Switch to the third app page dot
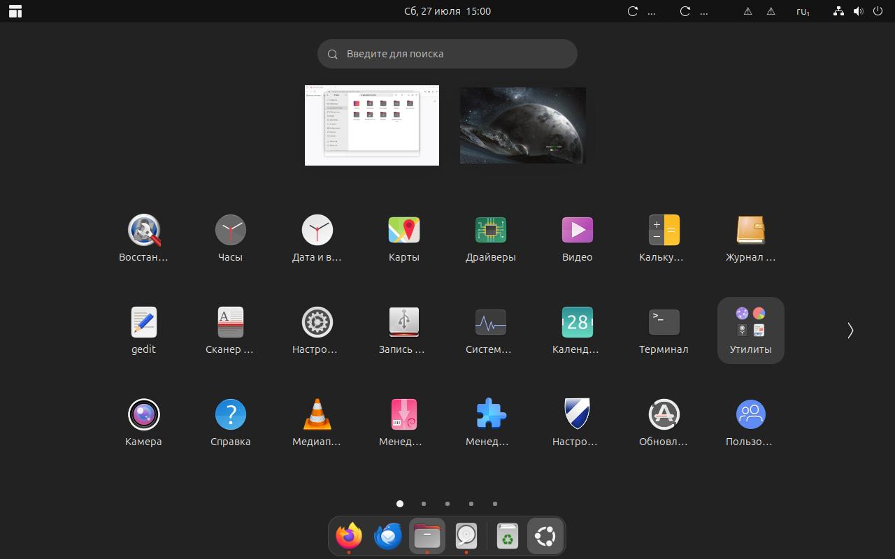The height and width of the screenshot is (559, 895). pos(447,503)
